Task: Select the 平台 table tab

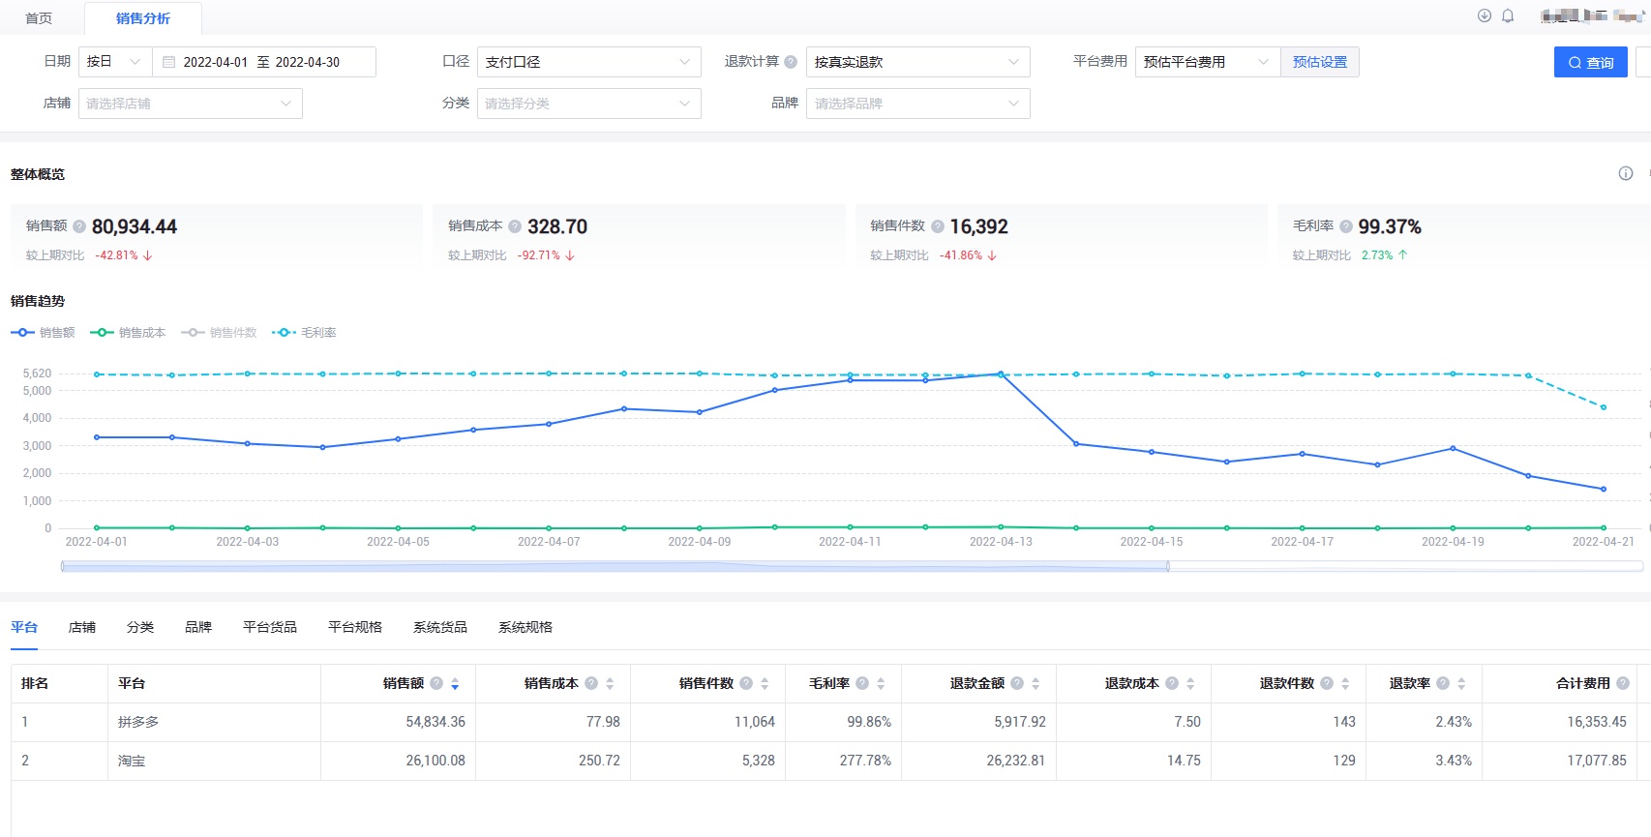Action: tap(24, 627)
